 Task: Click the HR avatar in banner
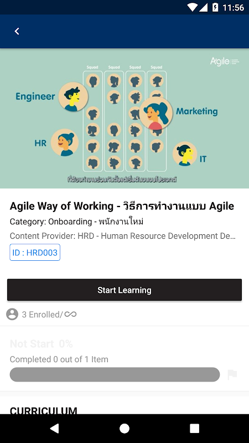(65, 142)
